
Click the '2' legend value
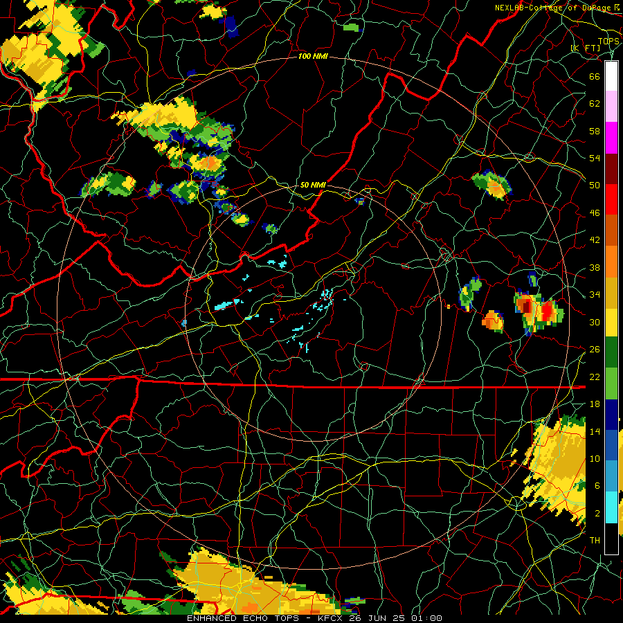tap(597, 514)
